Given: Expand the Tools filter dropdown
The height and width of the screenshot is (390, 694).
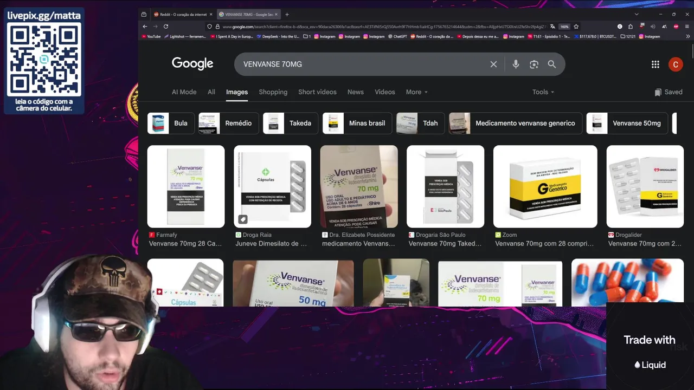Looking at the screenshot, I should [543, 92].
